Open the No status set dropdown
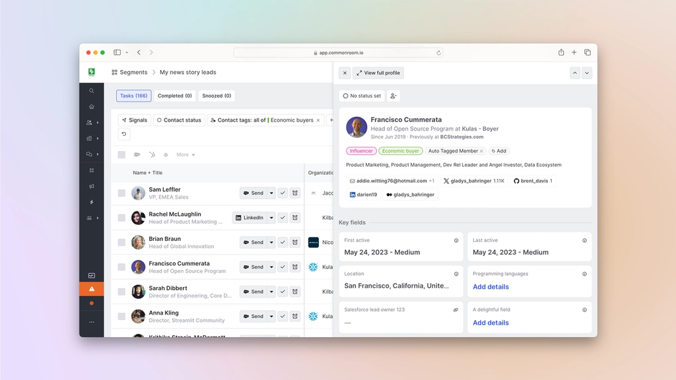The width and height of the screenshot is (676, 380). (362, 96)
